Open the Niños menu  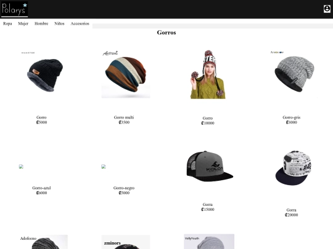click(x=59, y=23)
